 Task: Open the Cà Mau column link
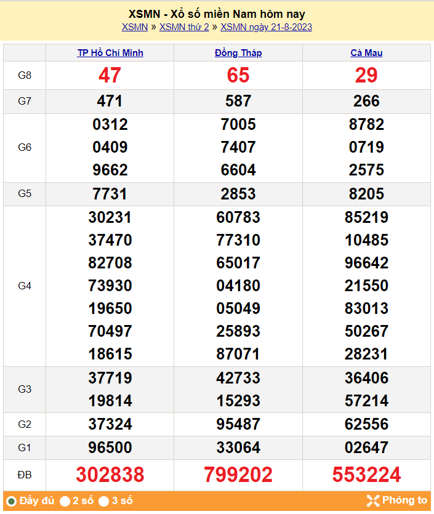tap(366, 53)
